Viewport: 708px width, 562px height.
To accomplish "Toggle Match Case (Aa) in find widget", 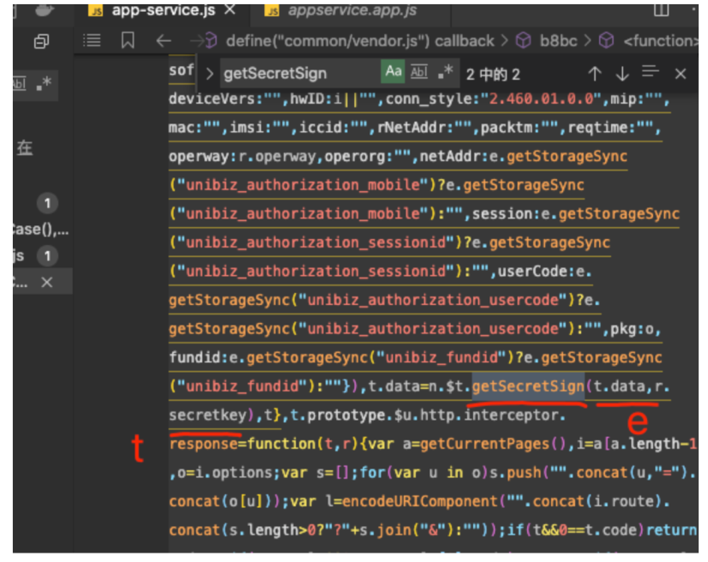I will click(393, 71).
